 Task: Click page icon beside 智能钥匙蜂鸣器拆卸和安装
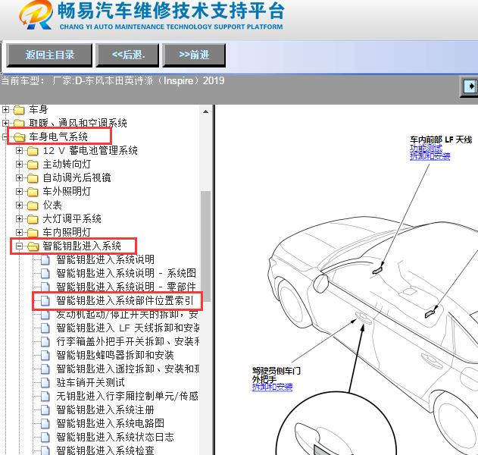(x=45, y=355)
